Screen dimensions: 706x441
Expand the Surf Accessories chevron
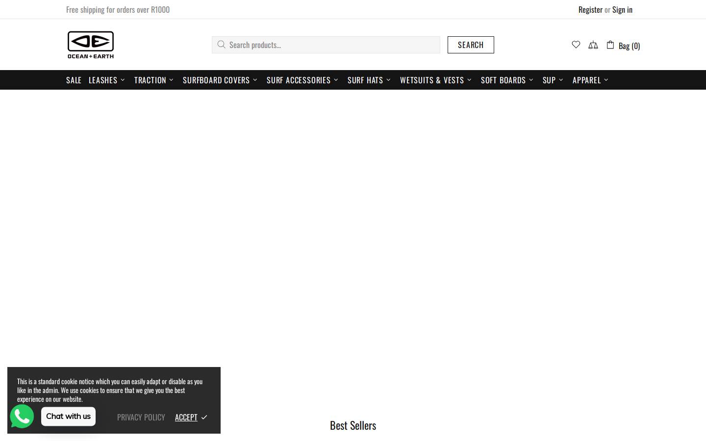coord(336,80)
